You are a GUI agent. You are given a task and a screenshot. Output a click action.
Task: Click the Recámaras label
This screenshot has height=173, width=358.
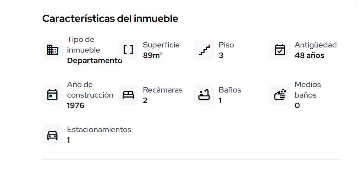click(163, 90)
